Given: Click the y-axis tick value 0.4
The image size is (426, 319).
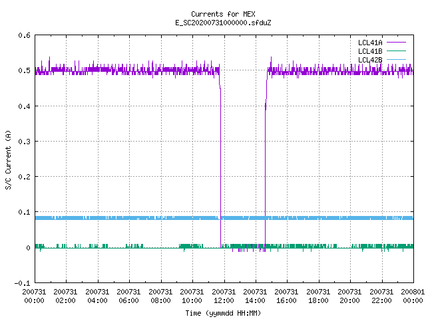Looking at the screenshot, I should [25, 106].
